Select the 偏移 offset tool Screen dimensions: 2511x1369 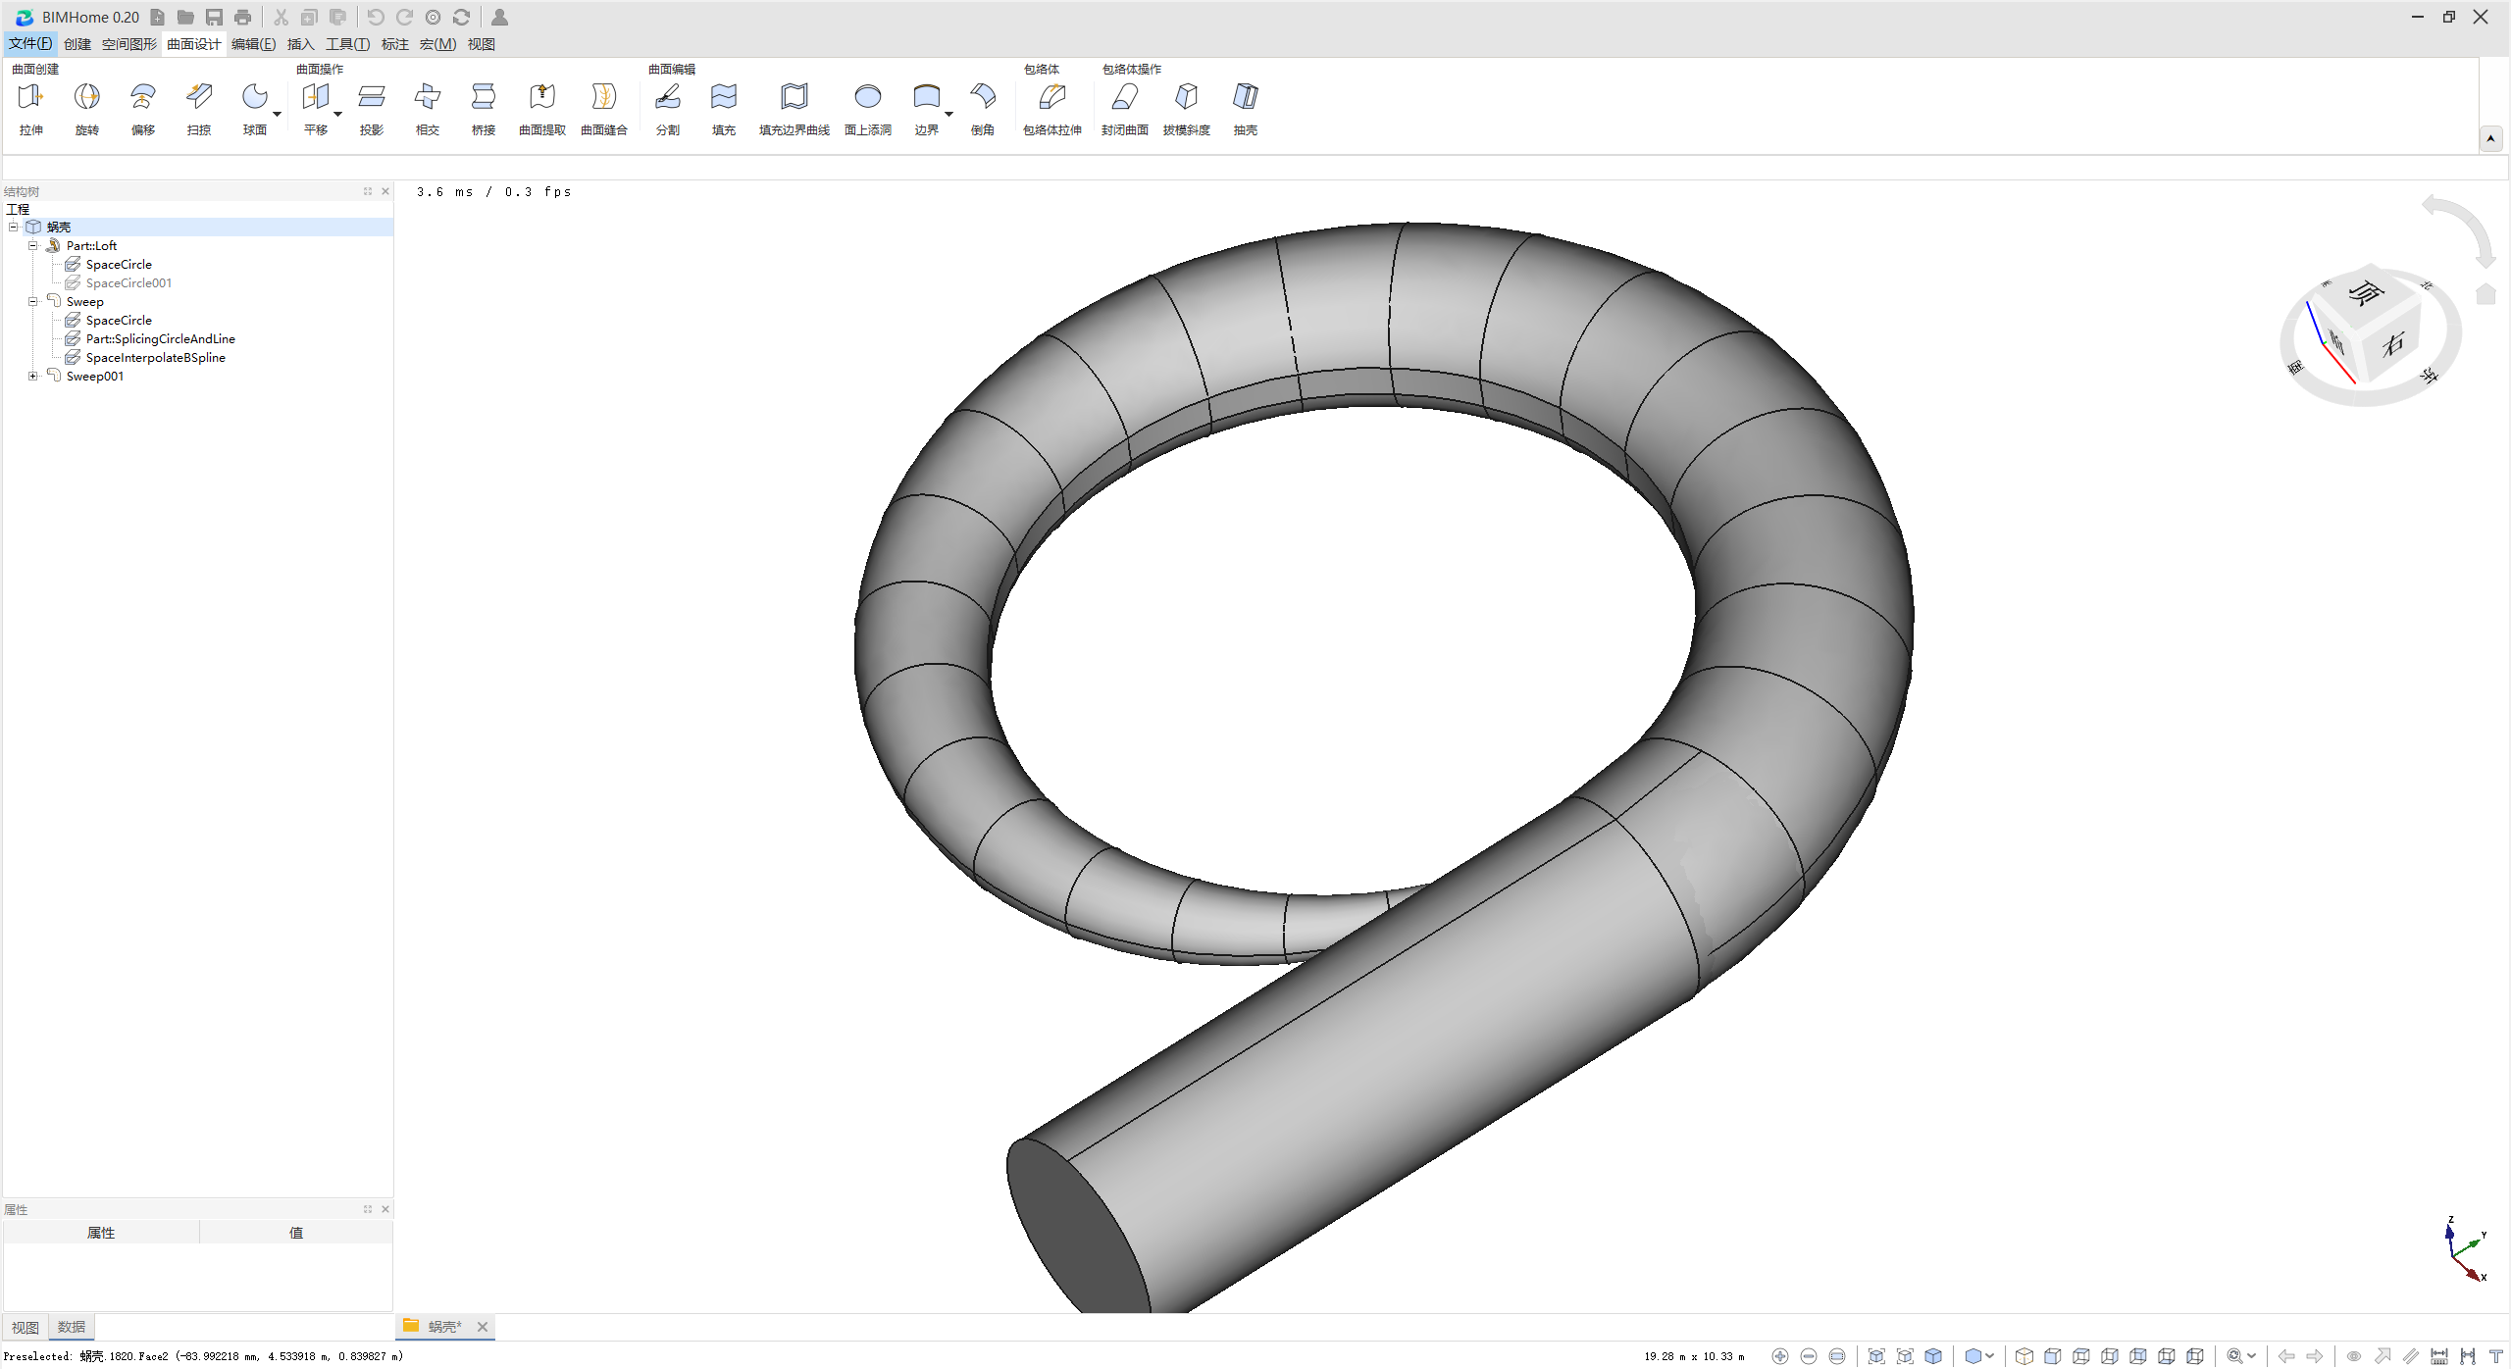coord(143,108)
